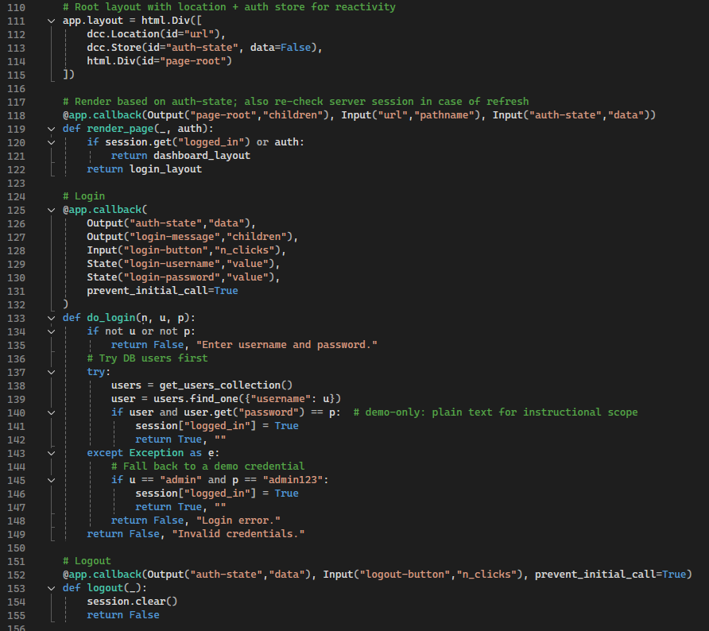Place cursor on the '# Logout' comment

(x=87, y=561)
